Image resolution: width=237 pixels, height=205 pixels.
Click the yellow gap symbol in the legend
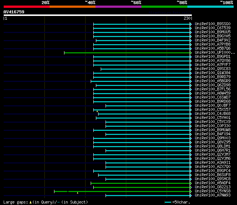[x=30, y=202]
